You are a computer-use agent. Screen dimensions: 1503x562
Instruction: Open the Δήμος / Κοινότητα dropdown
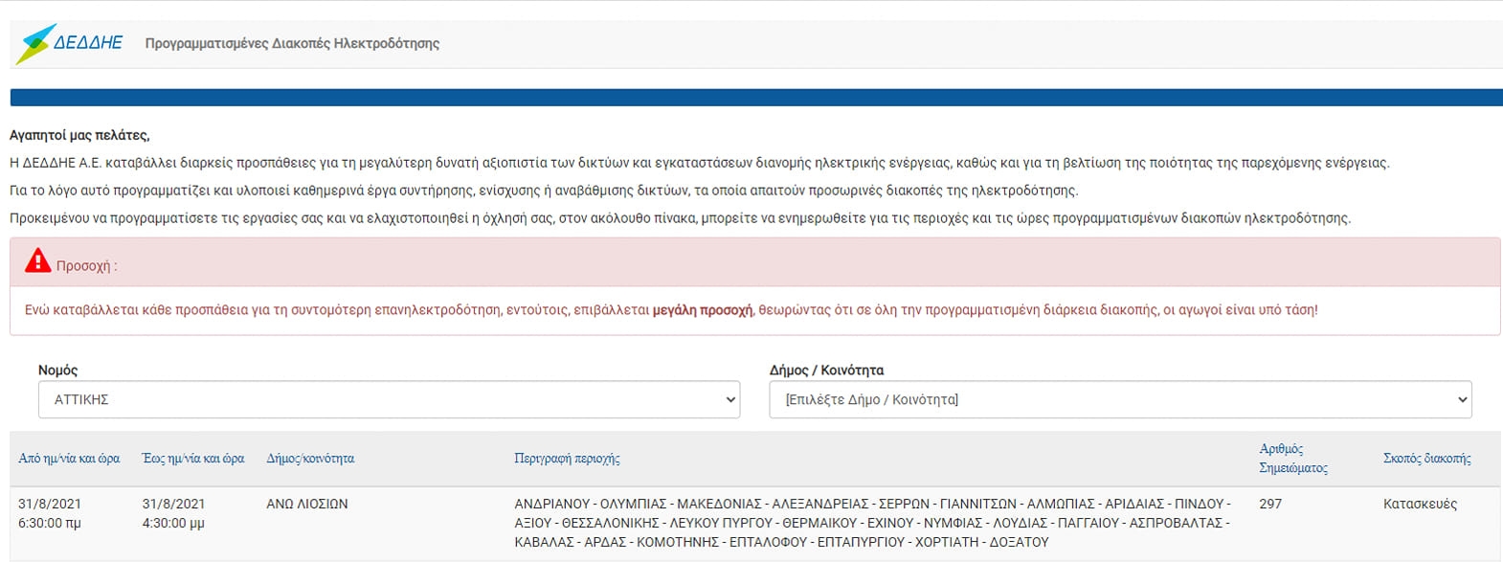[x=1120, y=399]
